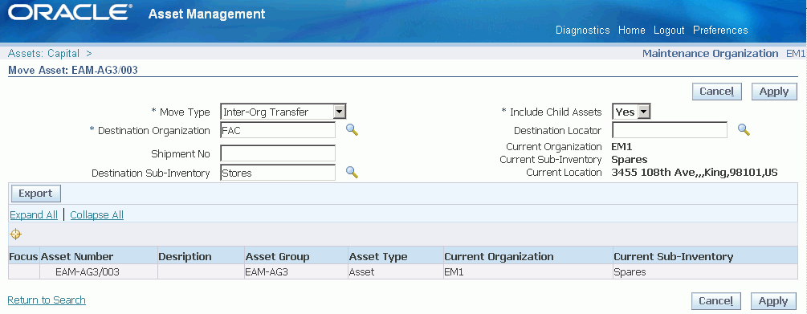This screenshot has width=807, height=314.
Task: Click the Return to Search link
Action: click(47, 300)
